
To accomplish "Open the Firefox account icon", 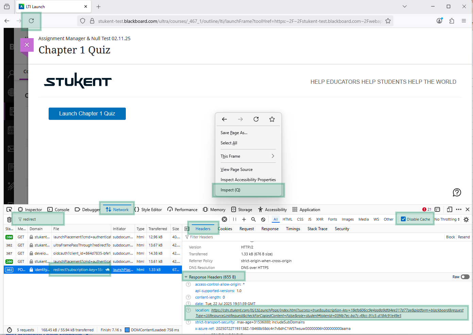I will pyautogui.click(x=439, y=21).
